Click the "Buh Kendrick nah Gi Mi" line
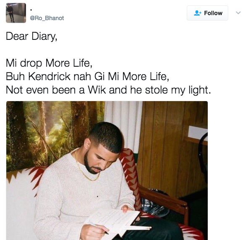 [87, 77]
